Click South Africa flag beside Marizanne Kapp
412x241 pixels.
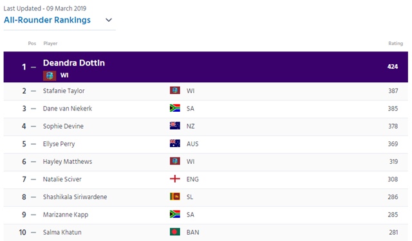tap(175, 214)
